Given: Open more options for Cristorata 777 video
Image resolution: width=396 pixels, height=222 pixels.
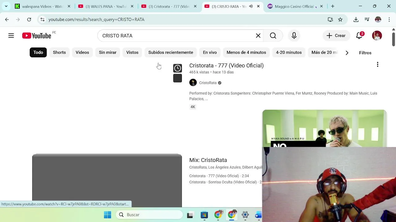Looking at the screenshot, I should [x=377, y=64].
